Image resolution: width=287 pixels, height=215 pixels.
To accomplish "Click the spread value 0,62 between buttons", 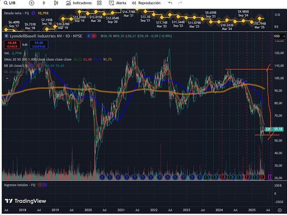I will tap(25, 45).
